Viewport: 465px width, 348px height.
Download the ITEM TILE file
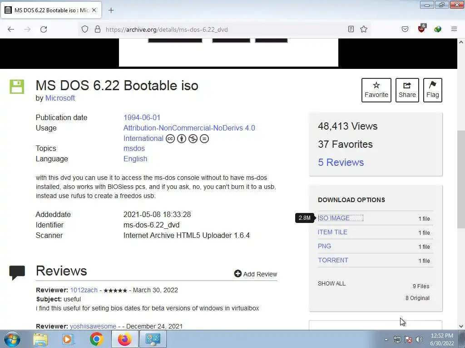click(332, 232)
